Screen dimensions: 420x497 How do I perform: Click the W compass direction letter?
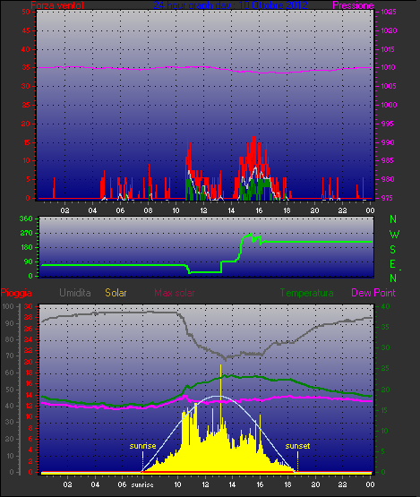(x=394, y=235)
